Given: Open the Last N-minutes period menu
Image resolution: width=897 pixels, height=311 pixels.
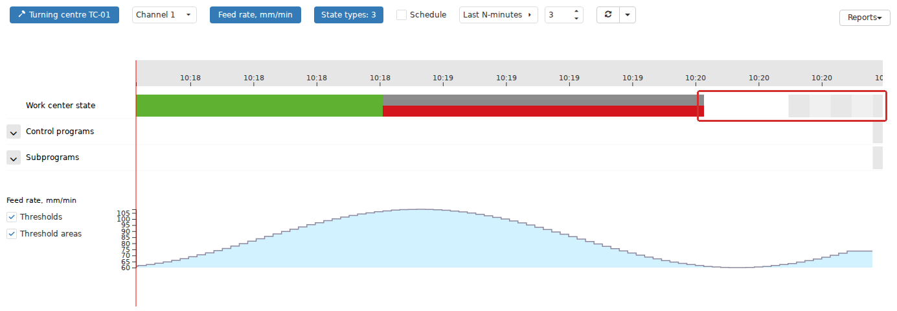Looking at the screenshot, I should (499, 14).
